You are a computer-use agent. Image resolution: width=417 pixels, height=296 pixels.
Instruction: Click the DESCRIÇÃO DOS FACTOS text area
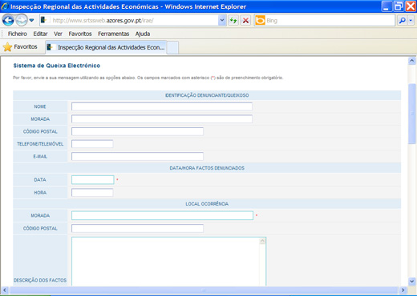pyautogui.click(x=168, y=262)
